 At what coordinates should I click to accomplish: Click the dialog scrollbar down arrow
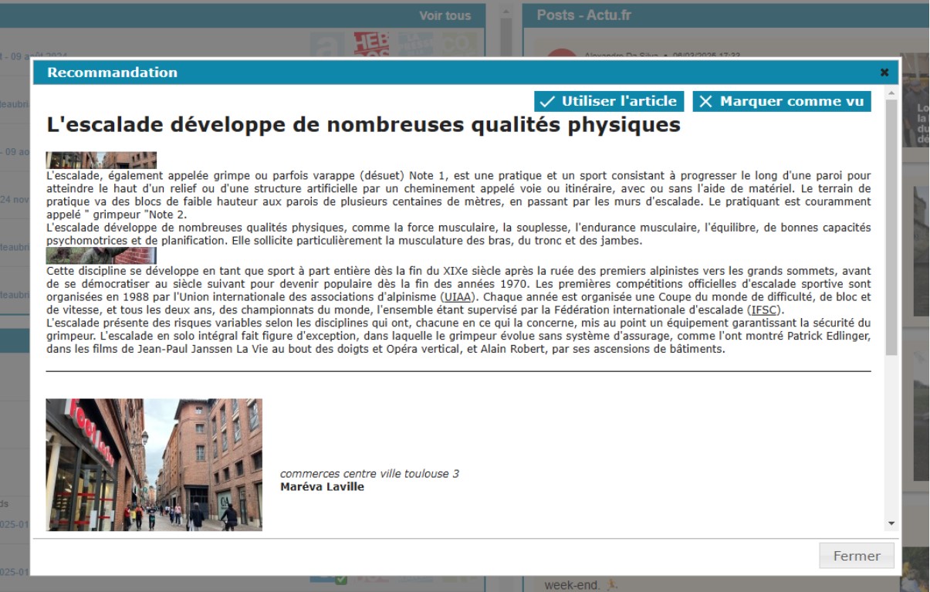point(892,523)
